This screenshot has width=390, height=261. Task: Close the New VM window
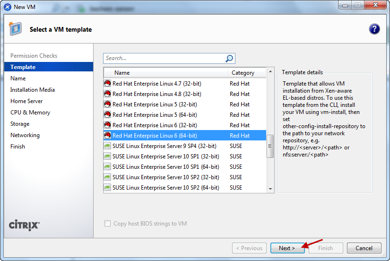[x=375, y=5]
